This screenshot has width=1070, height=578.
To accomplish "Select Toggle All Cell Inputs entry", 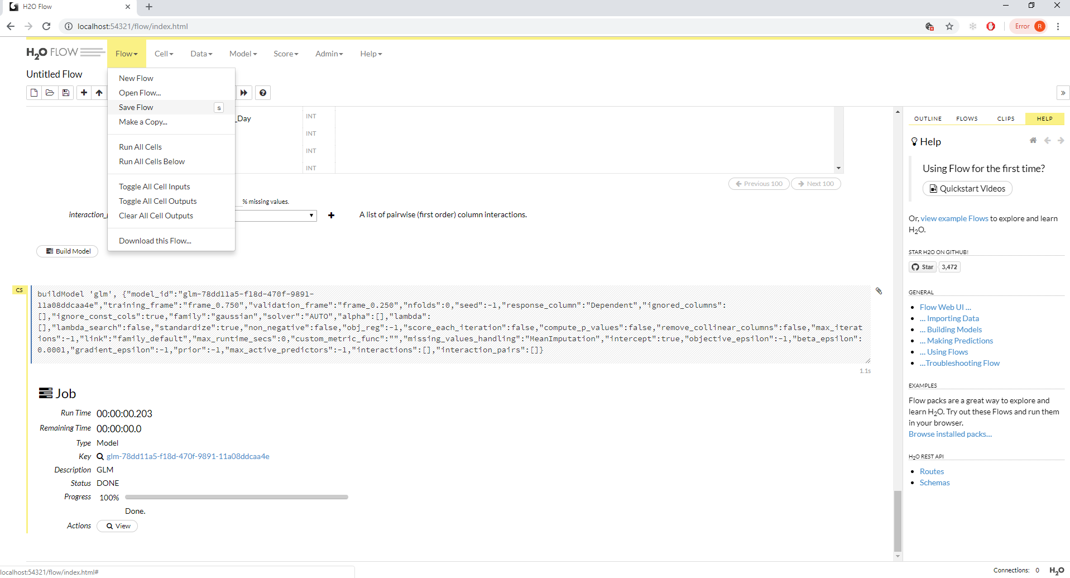I will (171, 187).
